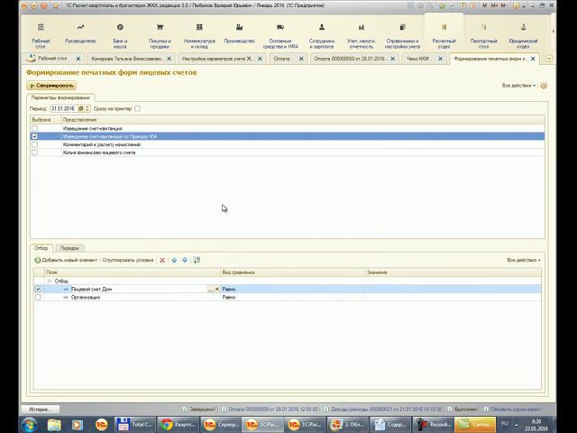Switch to Настройка параметров учета tab
The width and height of the screenshot is (577, 433).
[218, 59]
